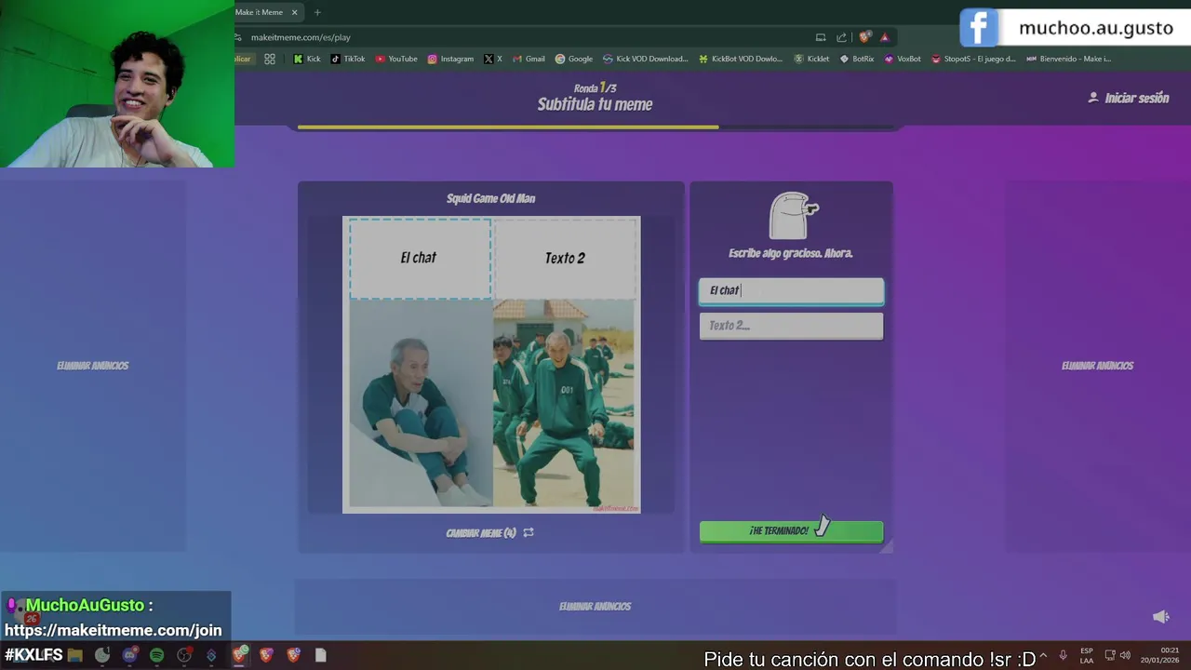Open the YouTube bookmark
This screenshot has height=670, width=1191.
point(396,59)
